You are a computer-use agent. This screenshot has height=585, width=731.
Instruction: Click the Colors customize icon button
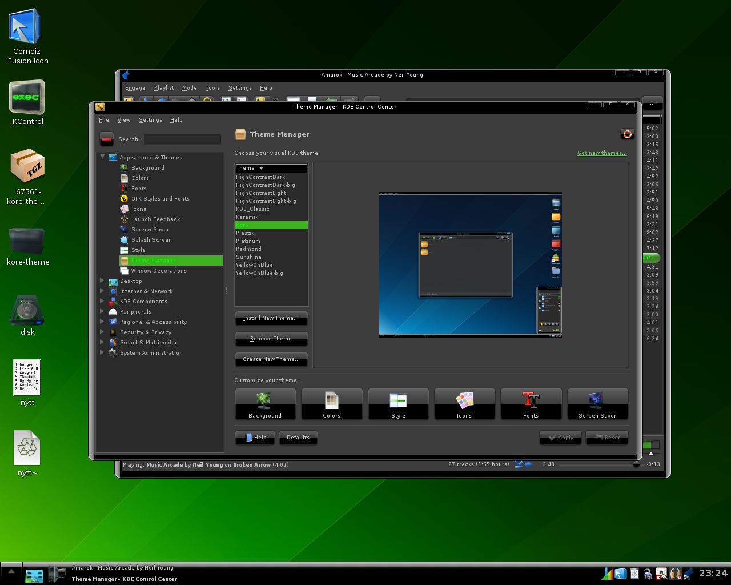tap(332, 404)
